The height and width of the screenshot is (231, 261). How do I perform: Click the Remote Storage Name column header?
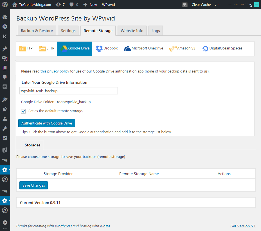tap(139, 174)
